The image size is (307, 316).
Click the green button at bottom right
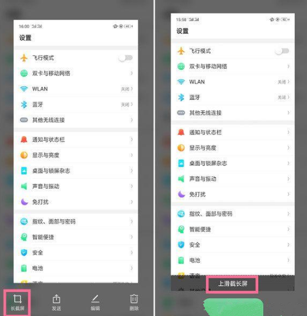point(233,307)
